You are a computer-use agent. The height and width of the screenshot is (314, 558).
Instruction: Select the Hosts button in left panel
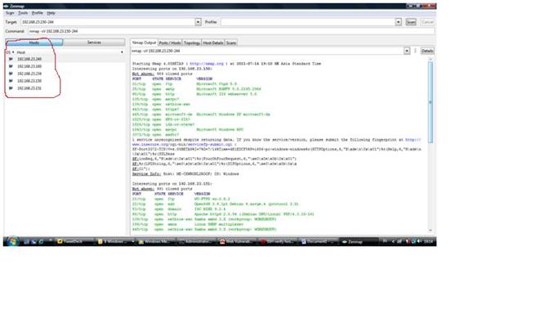pos(34,43)
